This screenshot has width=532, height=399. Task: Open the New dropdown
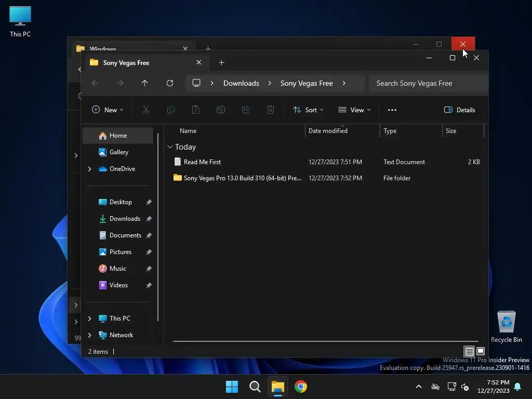[x=108, y=110]
